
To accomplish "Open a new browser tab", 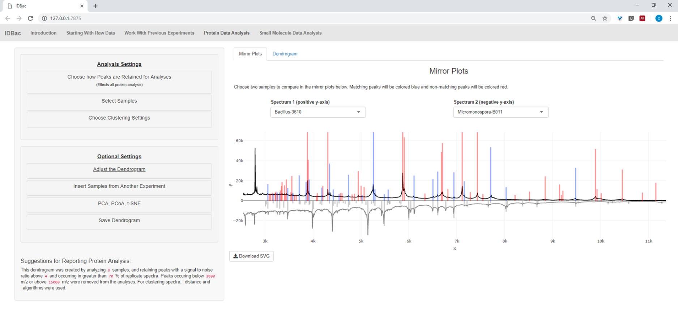I will (x=95, y=6).
